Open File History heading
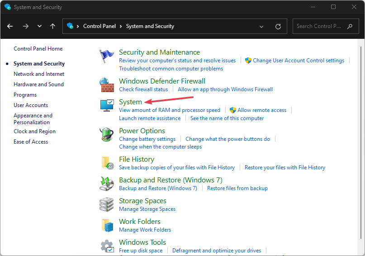Screen dimensions: 365x256 (x=137, y=159)
